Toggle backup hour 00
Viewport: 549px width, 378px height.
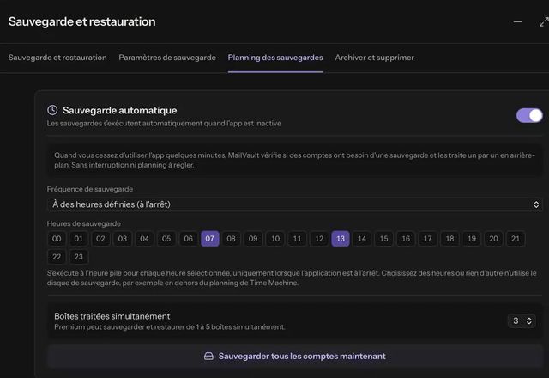pos(57,239)
